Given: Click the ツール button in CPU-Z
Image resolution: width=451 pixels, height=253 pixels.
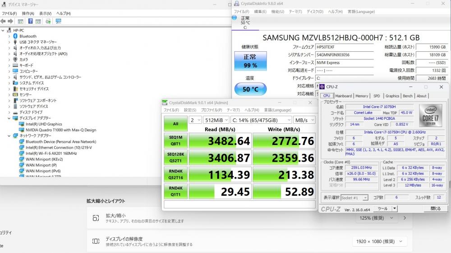Looking at the screenshot, I should pos(382,208).
